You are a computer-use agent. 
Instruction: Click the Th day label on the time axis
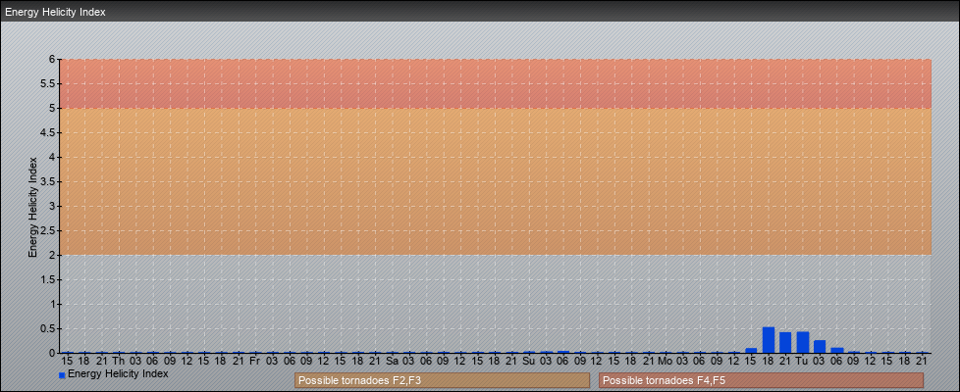tap(118, 361)
